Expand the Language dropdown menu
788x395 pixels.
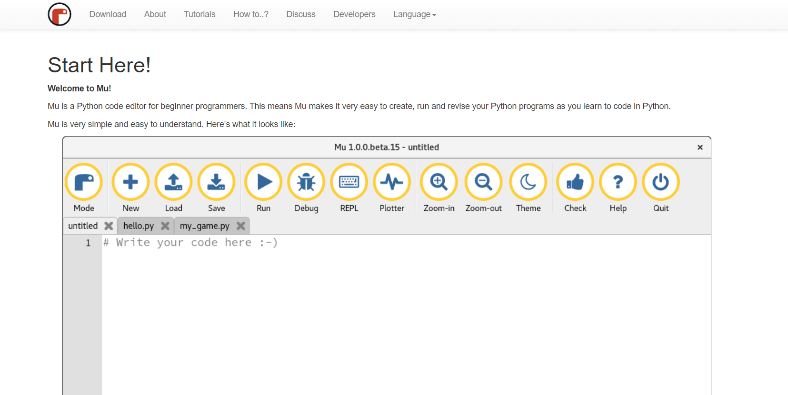pyautogui.click(x=414, y=14)
